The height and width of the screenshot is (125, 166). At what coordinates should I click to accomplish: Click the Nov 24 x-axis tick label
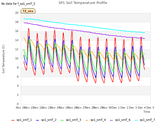point(55,108)
